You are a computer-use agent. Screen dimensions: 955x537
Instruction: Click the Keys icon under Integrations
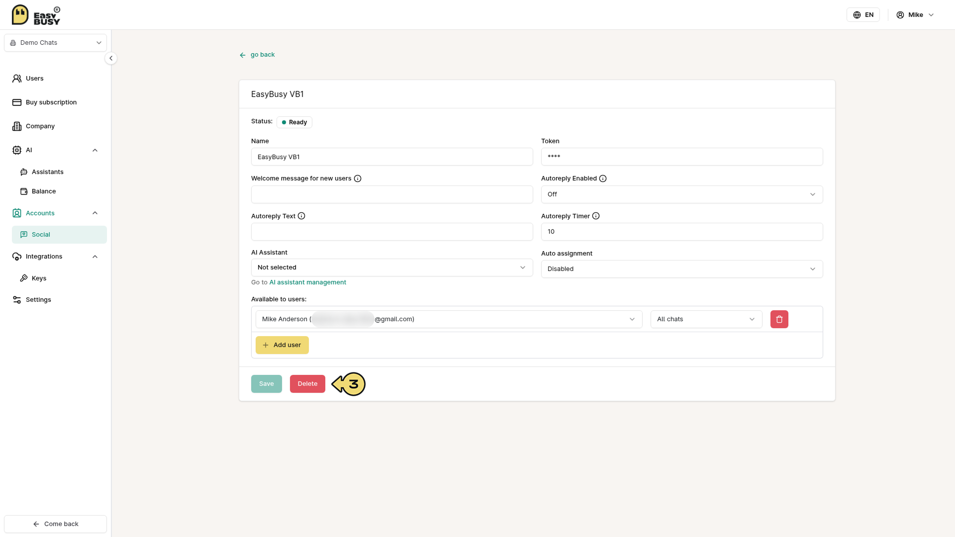tap(24, 278)
